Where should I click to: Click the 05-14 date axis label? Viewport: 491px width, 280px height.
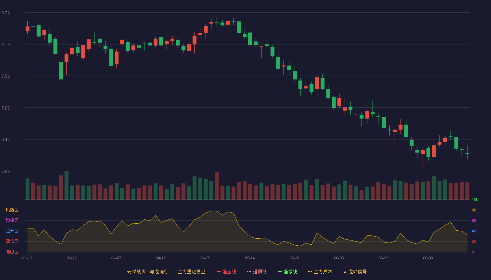coord(250,258)
